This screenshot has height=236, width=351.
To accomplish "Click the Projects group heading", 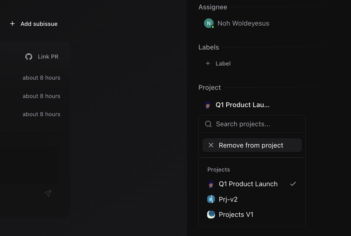I will 218,169.
